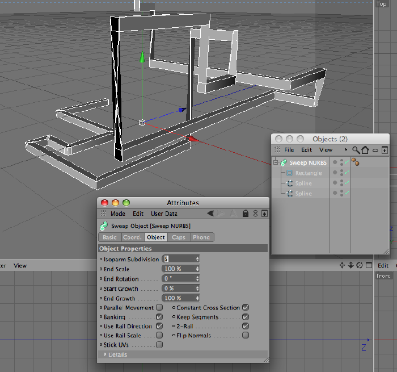Click the viewport move camera icon
This screenshot has width=397, height=372.
click(342, 265)
